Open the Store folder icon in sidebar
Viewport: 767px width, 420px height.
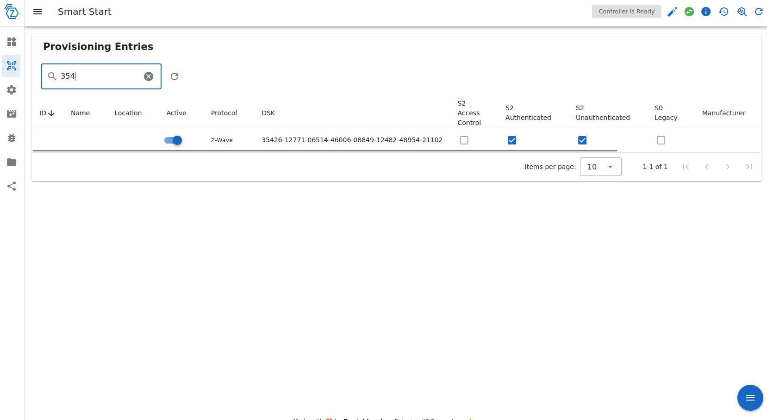pyautogui.click(x=12, y=162)
